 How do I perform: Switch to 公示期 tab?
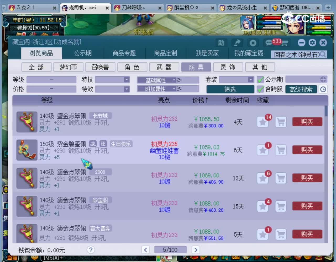(x=83, y=53)
